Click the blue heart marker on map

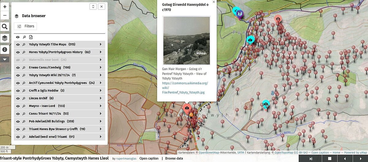point(273,93)
